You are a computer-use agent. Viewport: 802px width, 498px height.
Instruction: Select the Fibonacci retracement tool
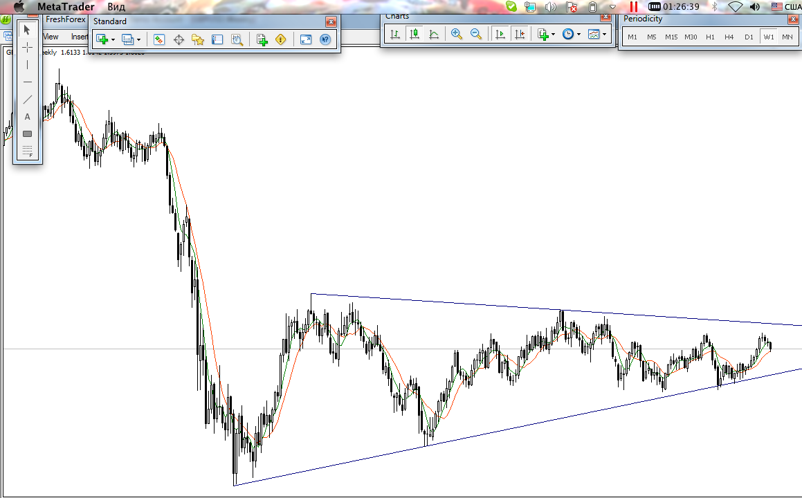coord(27,151)
